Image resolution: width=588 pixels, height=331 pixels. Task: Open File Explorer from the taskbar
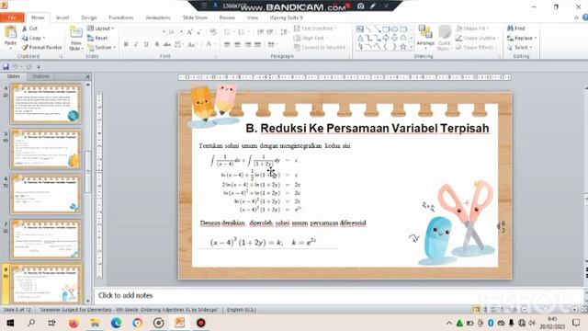[95, 323]
